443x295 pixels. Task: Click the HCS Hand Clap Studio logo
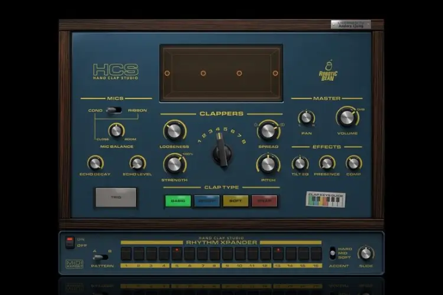pos(116,71)
